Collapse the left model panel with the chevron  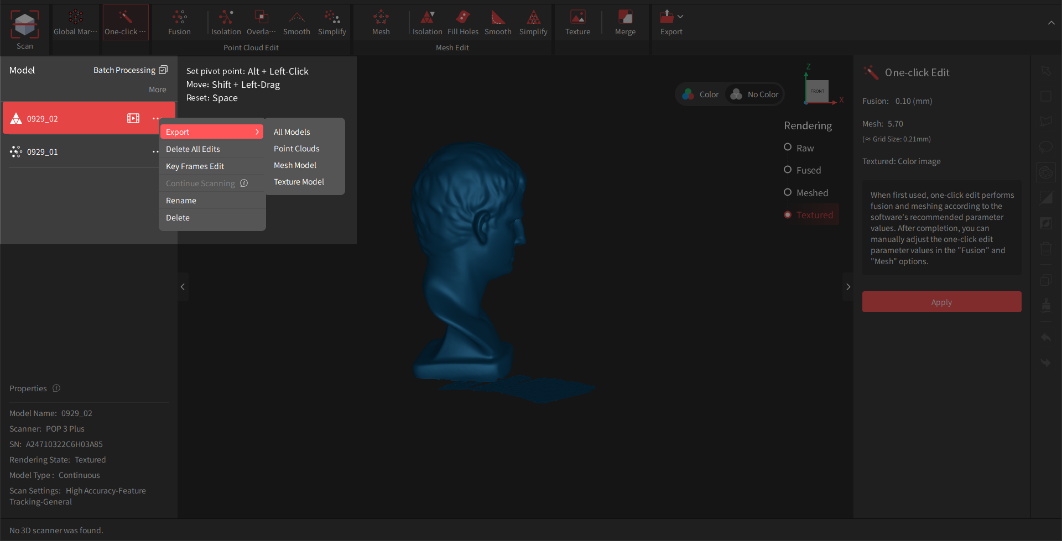pos(183,287)
